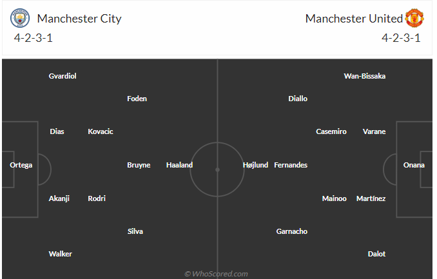Screen dimensions: 437x279
Task: Click goalkeeper Onana's name
Action: click(x=414, y=165)
